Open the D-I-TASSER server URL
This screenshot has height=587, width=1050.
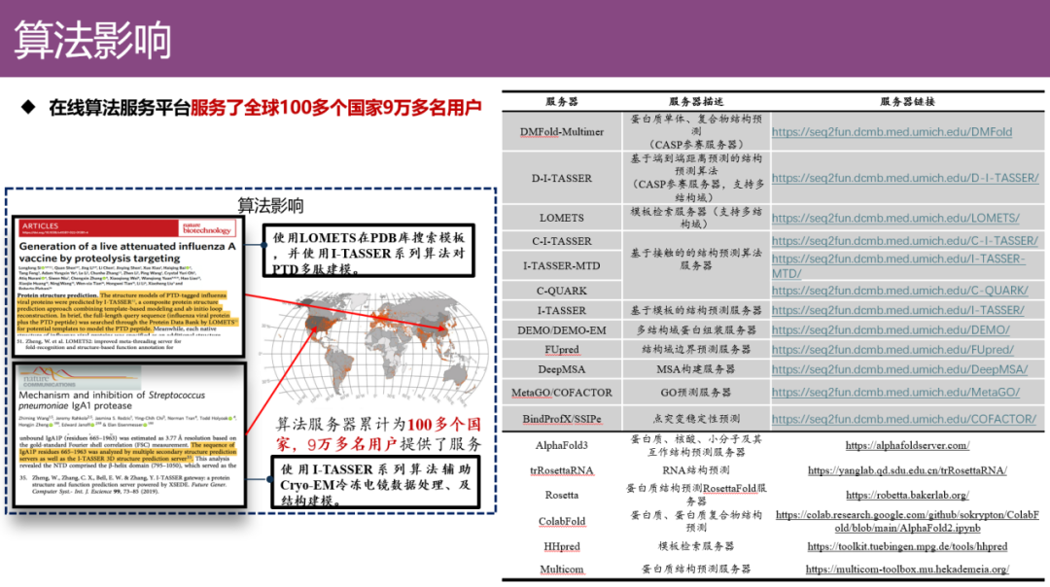point(904,178)
